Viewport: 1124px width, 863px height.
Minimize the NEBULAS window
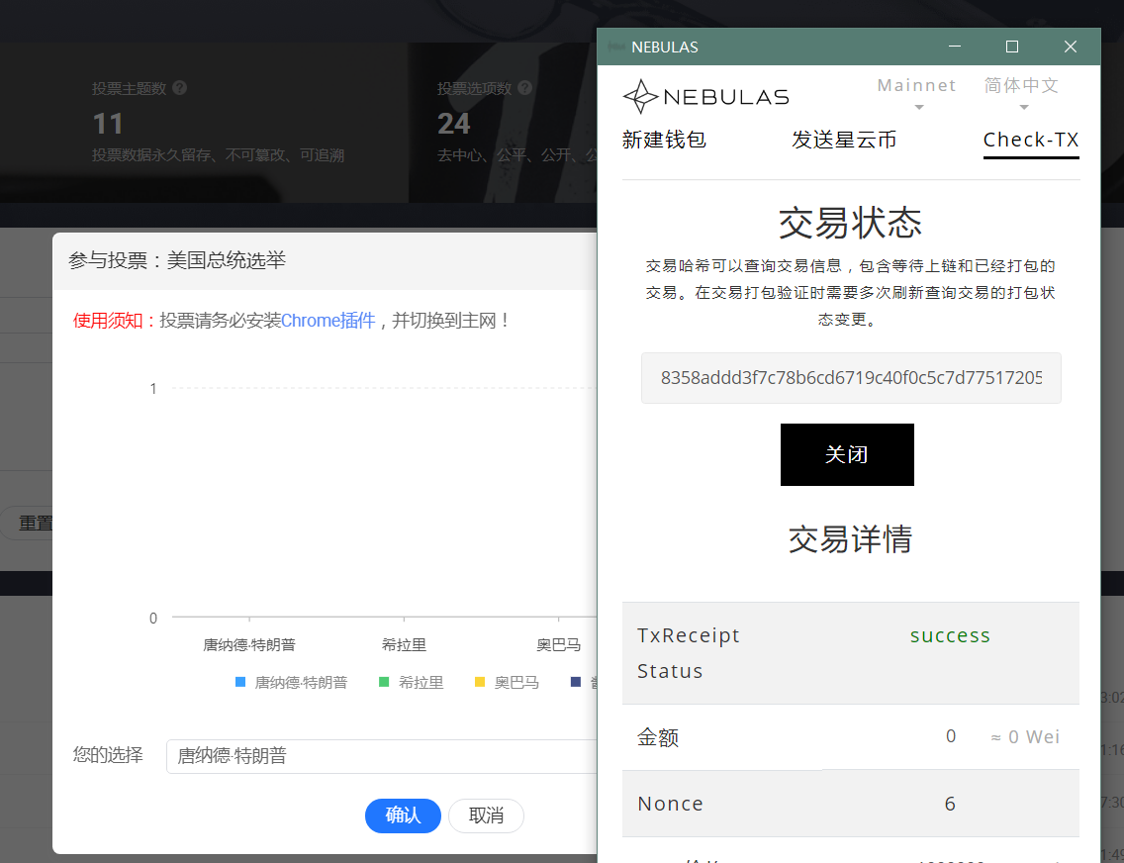tap(955, 47)
